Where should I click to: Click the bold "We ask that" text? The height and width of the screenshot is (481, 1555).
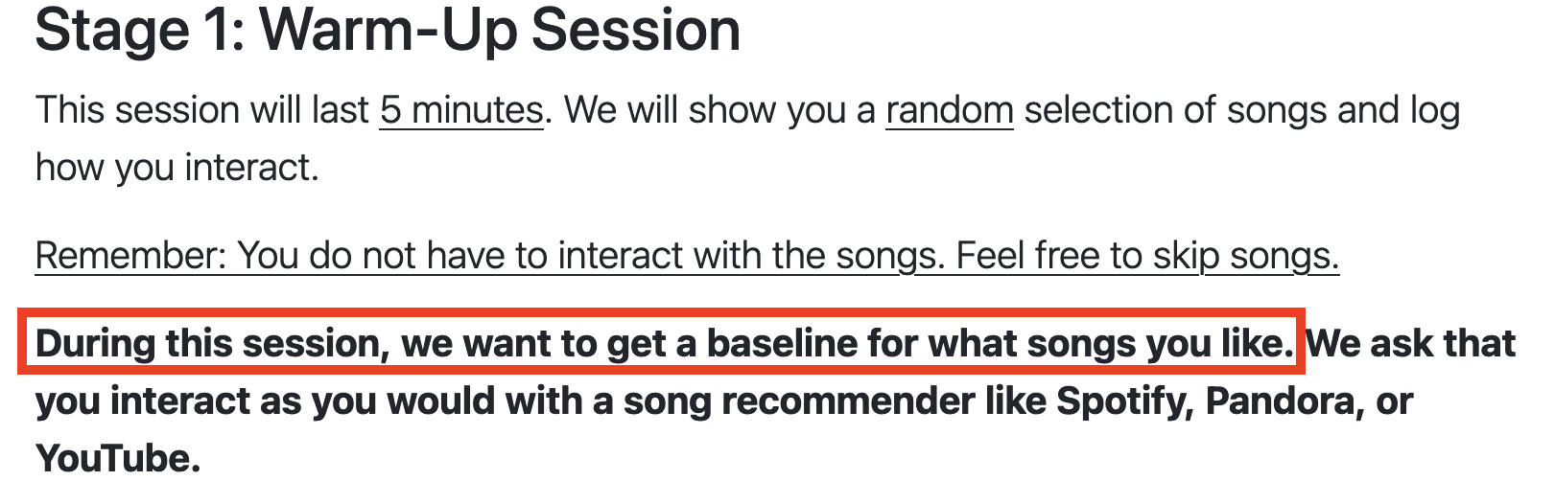[x=1411, y=343]
